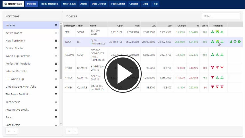Viewport: 245px width, 138px height.
Task: Open the hamburger menu for Active Trades
Action: 56,33
